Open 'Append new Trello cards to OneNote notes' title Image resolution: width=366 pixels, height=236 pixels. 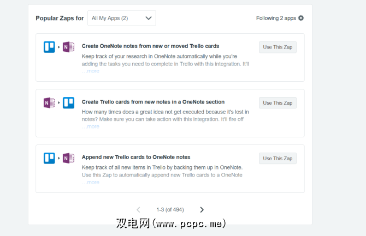point(136,158)
